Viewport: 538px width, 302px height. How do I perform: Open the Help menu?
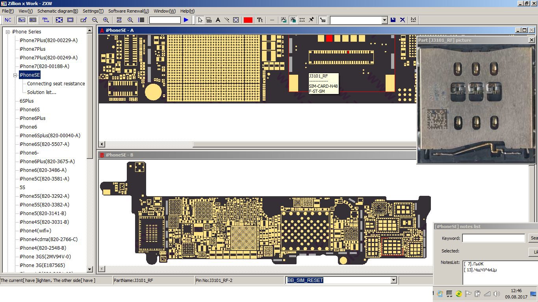click(x=187, y=11)
